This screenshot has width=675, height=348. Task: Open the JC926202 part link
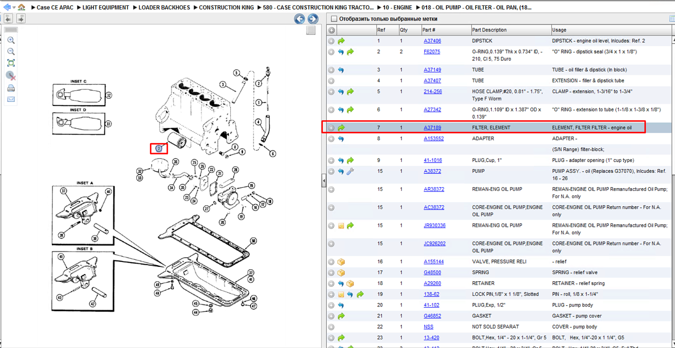435,244
